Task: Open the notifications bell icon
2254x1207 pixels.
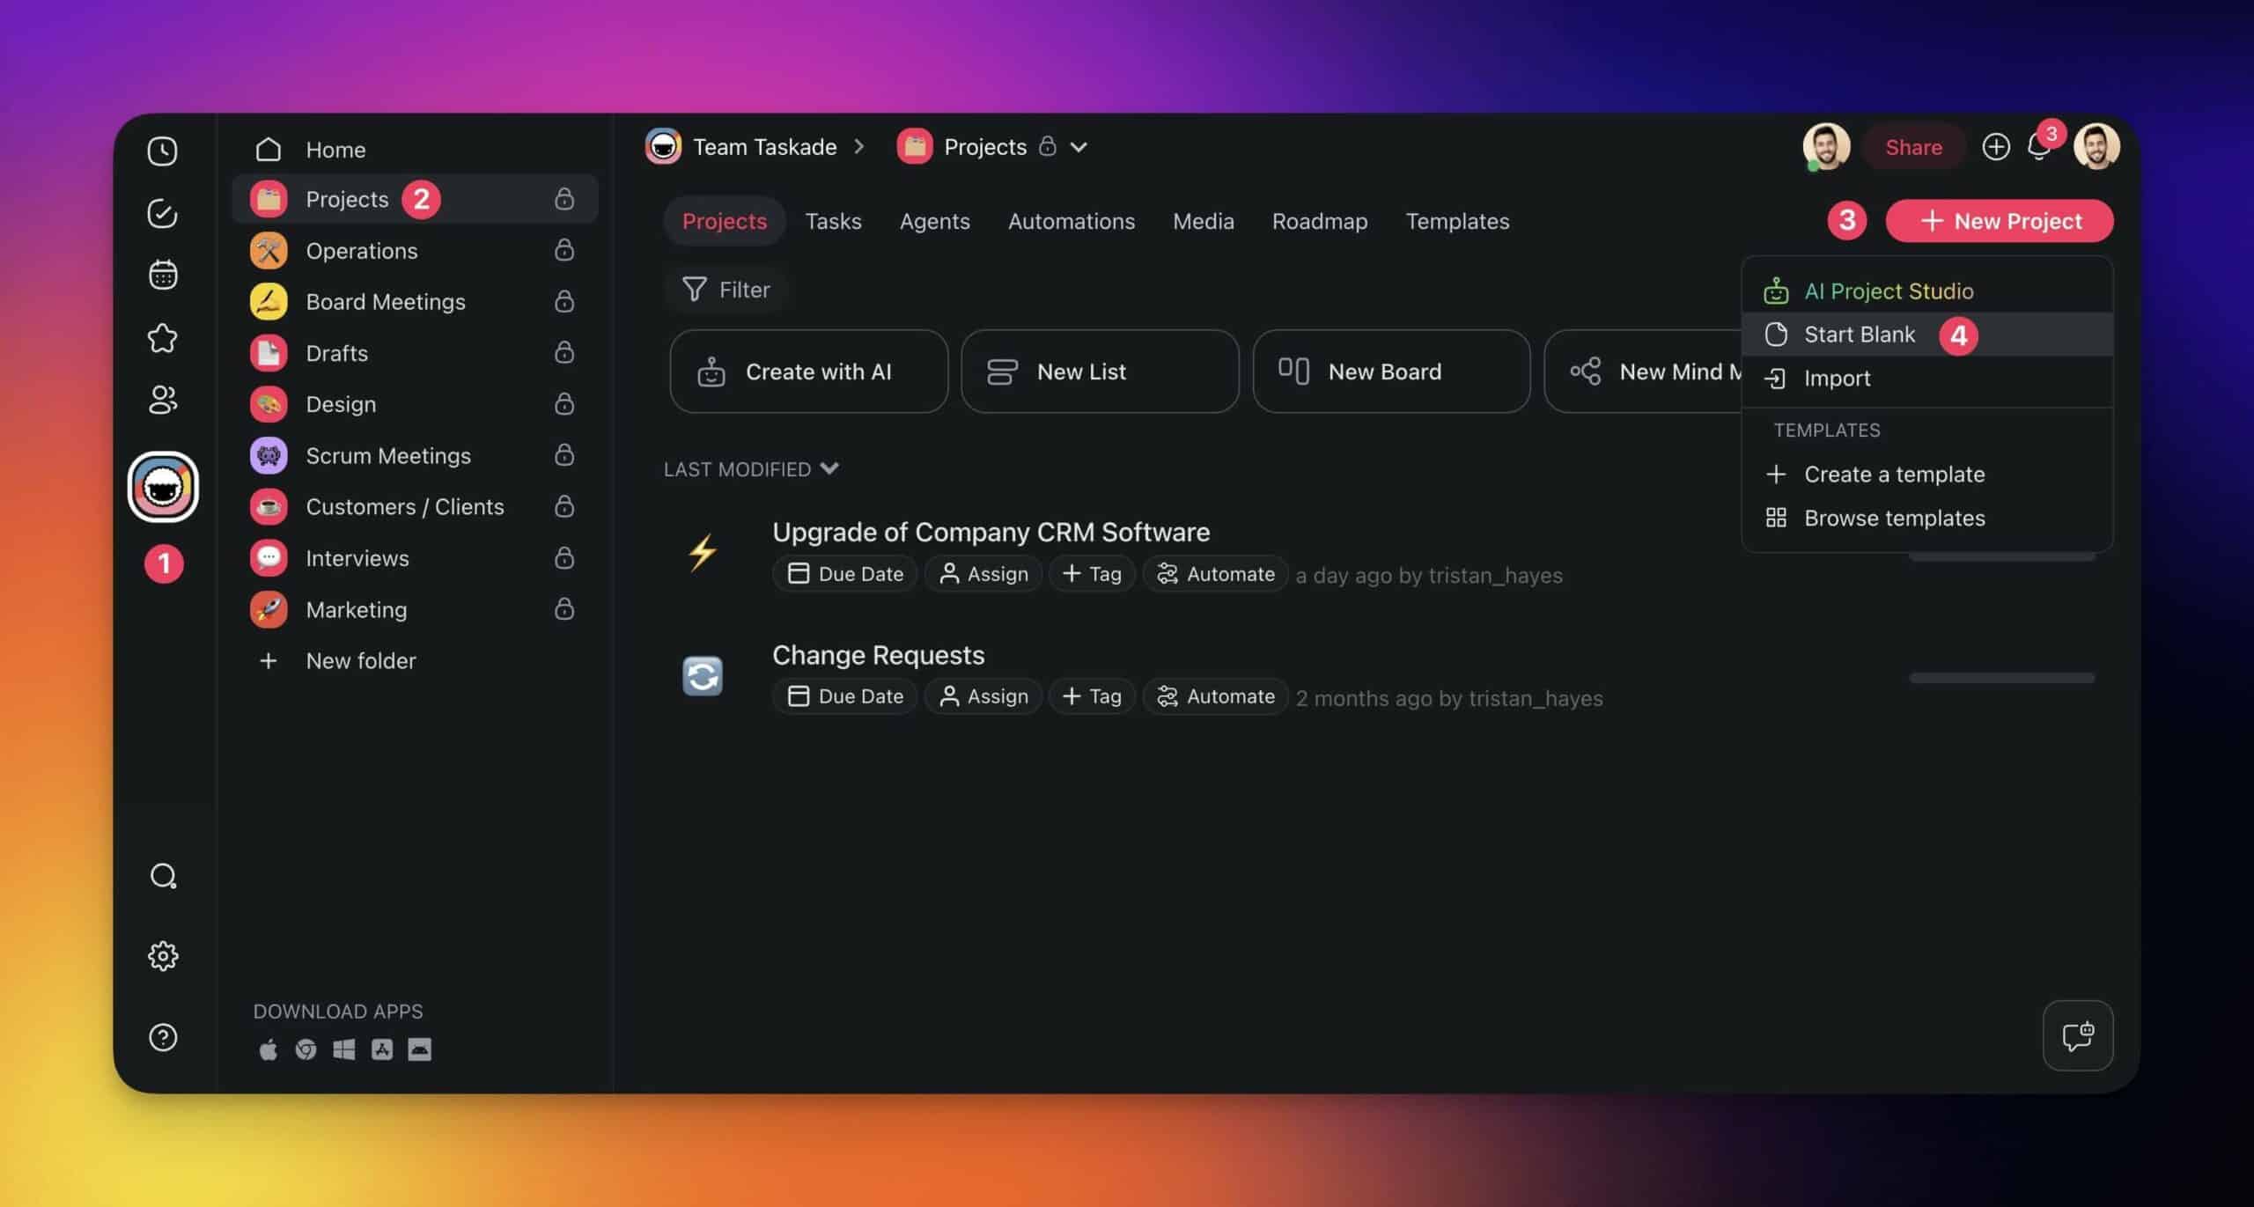Action: (2038, 147)
